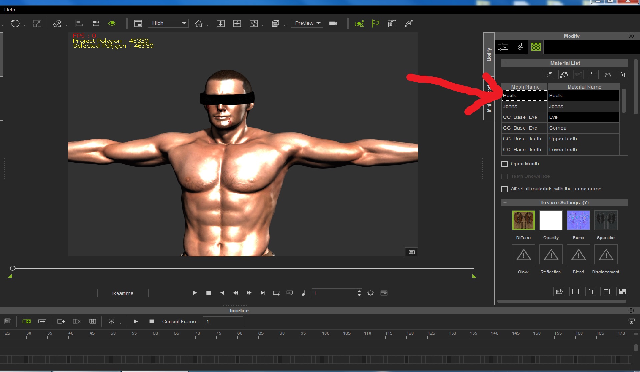
Task: Click the trash icon in Material List
Action: (623, 75)
